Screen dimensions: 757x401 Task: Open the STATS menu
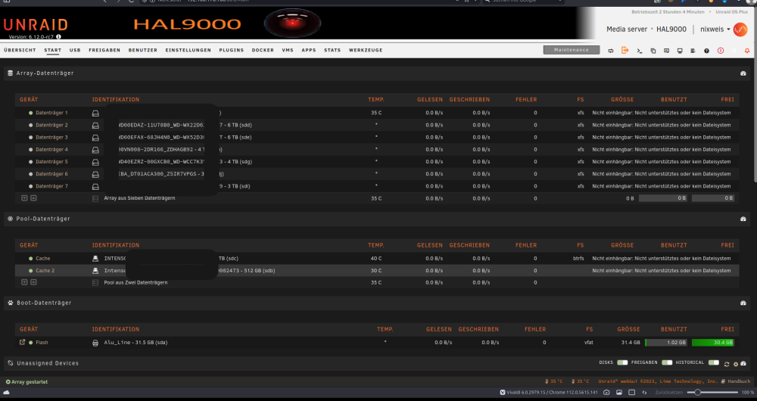pyautogui.click(x=332, y=50)
